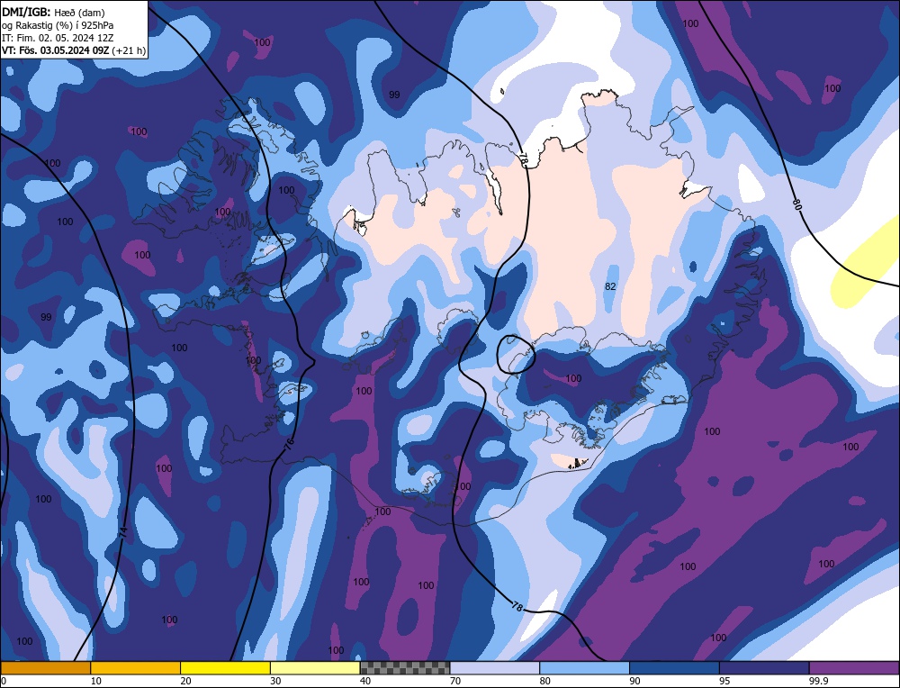Click the "40" legend tick label
The width and height of the screenshot is (900, 688).
tap(365, 681)
